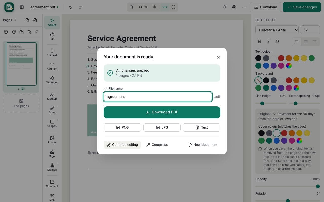This screenshot has width=324, height=202.
Task: Open the Helvetica / Arial font dropdown
Action: click(277, 30)
